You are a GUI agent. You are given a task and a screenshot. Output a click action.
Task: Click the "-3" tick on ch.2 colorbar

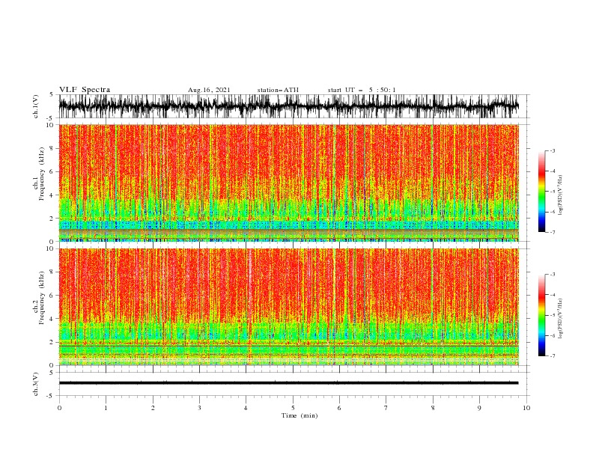click(553, 275)
